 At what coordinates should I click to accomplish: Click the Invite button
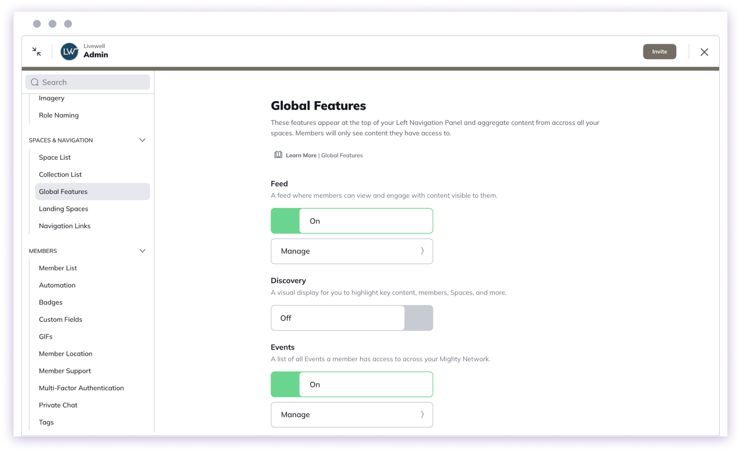pos(659,52)
